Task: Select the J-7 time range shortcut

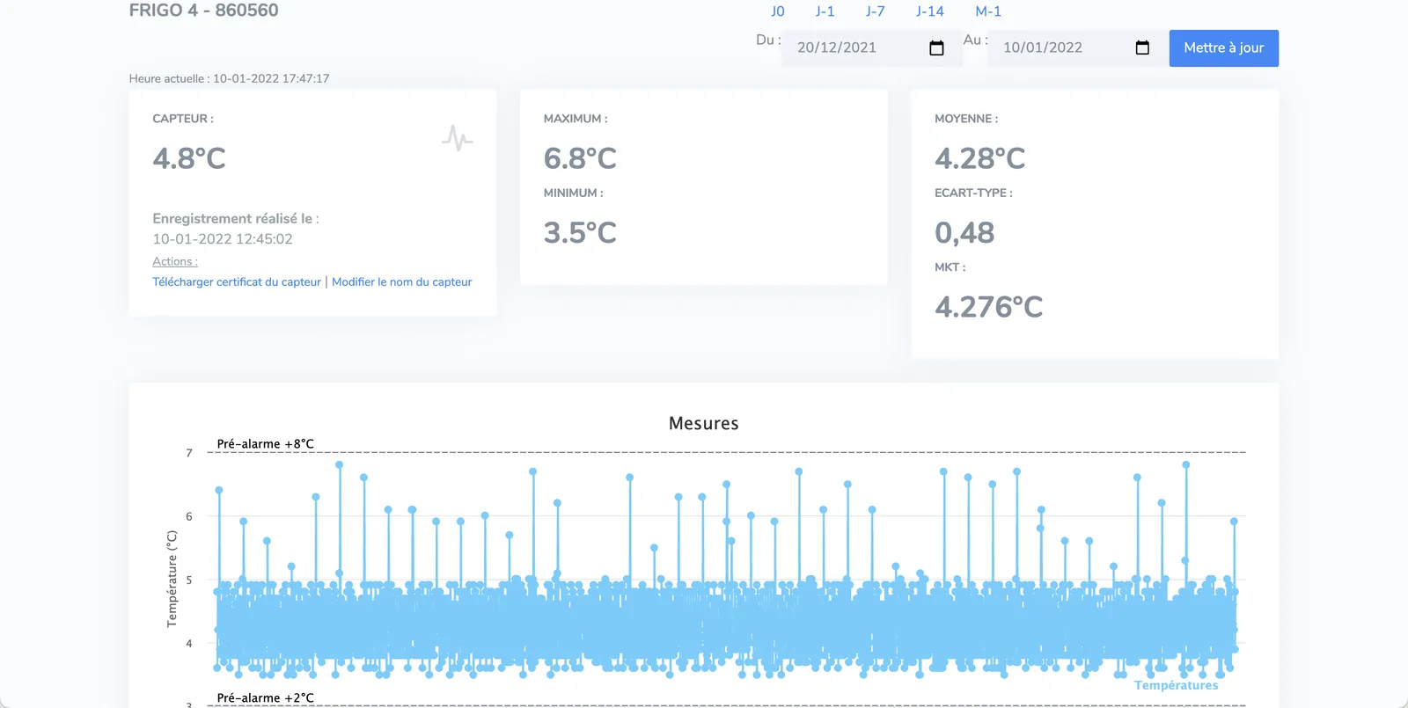Action: pos(875,11)
